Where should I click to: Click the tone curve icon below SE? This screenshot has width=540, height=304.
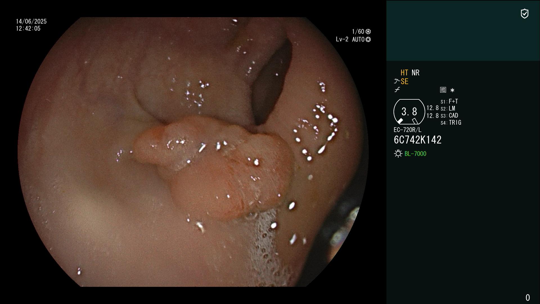click(x=397, y=90)
